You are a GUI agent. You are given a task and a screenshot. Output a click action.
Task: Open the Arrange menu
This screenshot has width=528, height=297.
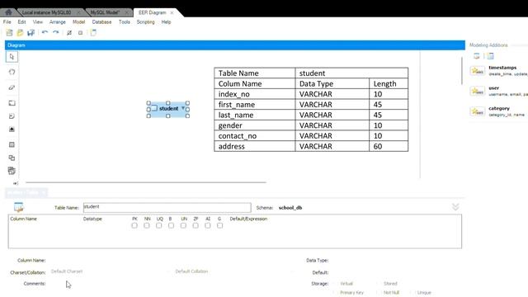pyautogui.click(x=58, y=22)
